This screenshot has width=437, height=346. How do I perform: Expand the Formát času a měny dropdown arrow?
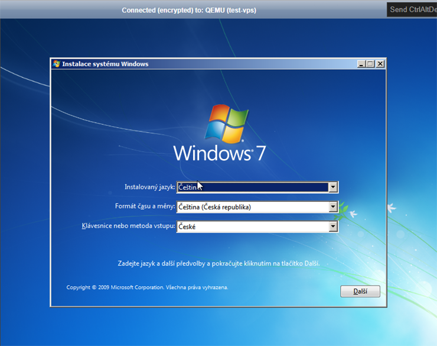coord(333,207)
